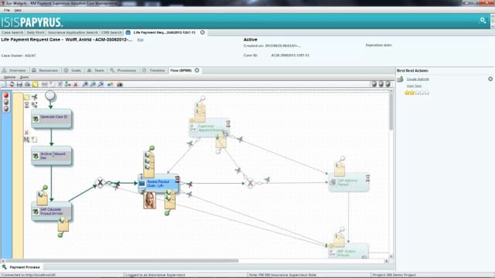Open the CRM Search tab

pos(111,32)
